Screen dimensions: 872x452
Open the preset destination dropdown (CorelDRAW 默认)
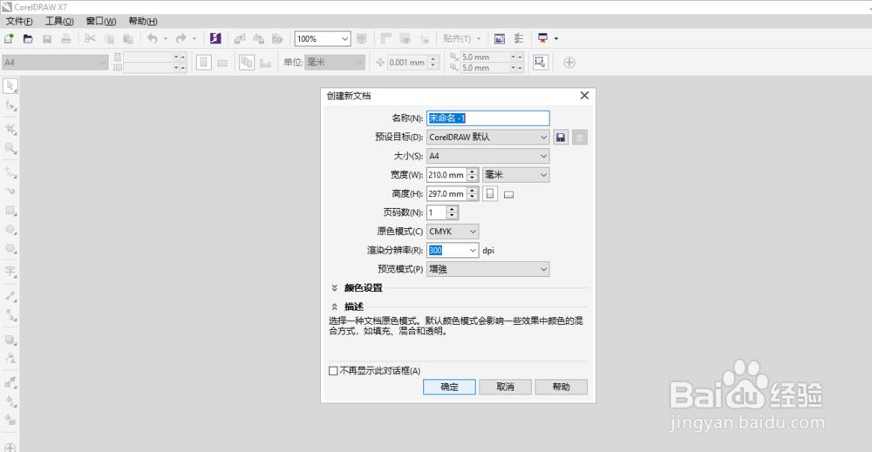pos(487,137)
